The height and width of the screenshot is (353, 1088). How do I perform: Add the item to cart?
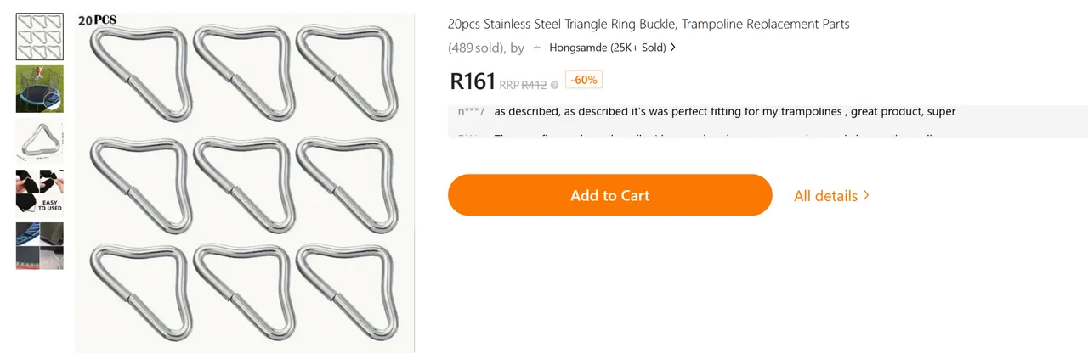[x=610, y=195]
